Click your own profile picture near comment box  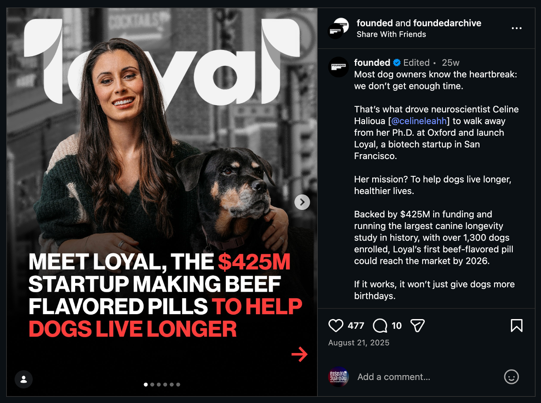(339, 377)
